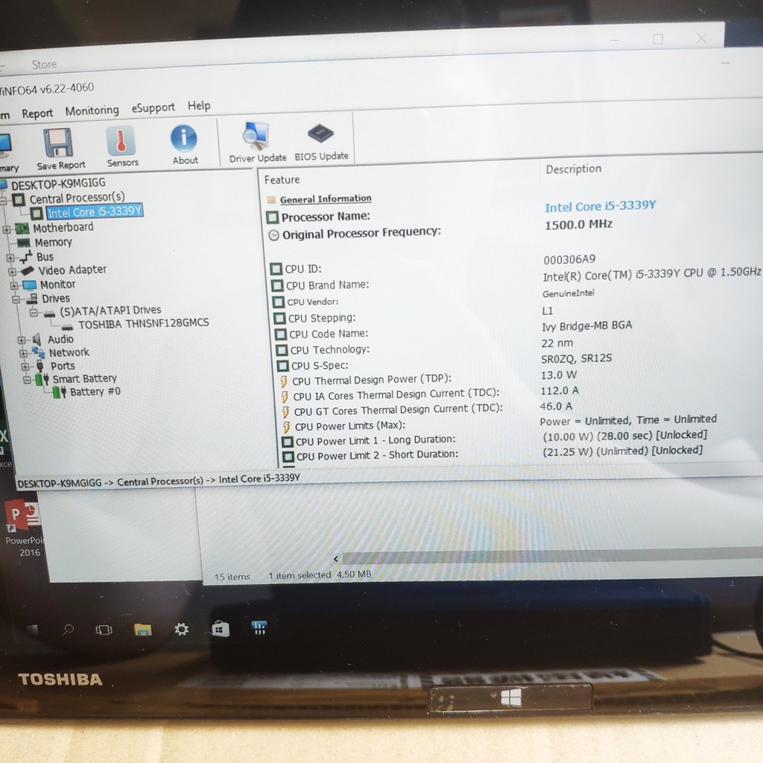Select the Intel Core i5-3339Y node

click(x=92, y=212)
